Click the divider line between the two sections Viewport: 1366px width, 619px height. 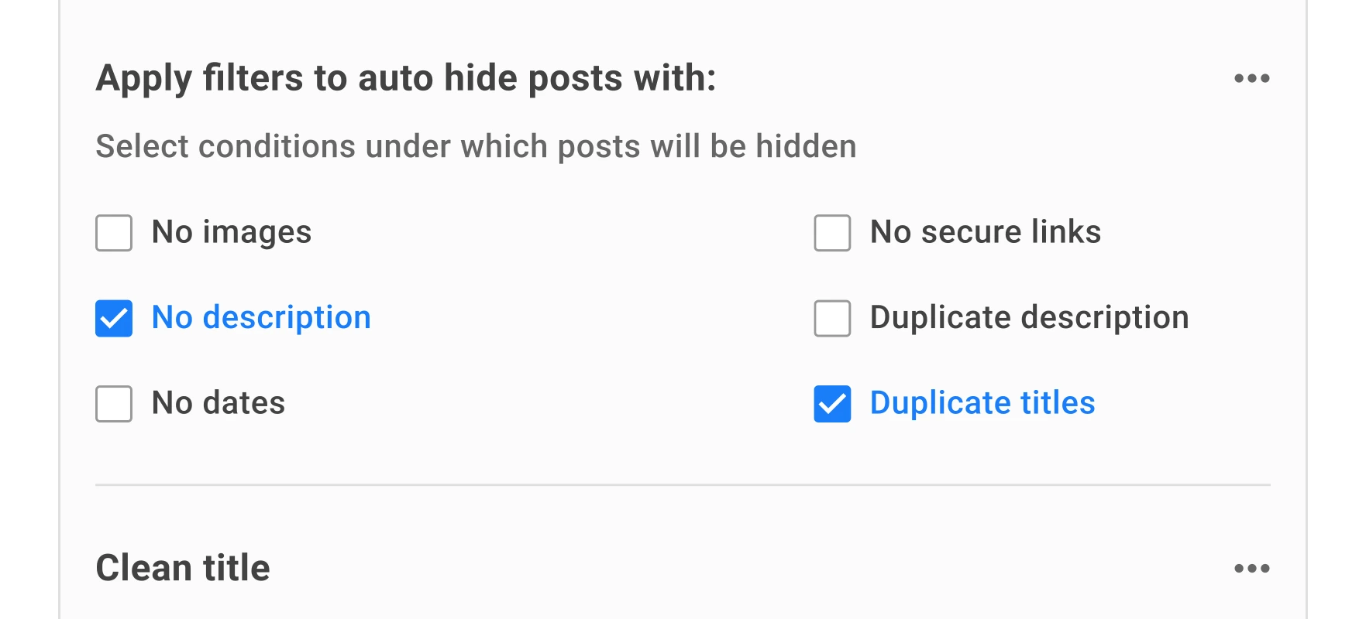tap(682, 485)
